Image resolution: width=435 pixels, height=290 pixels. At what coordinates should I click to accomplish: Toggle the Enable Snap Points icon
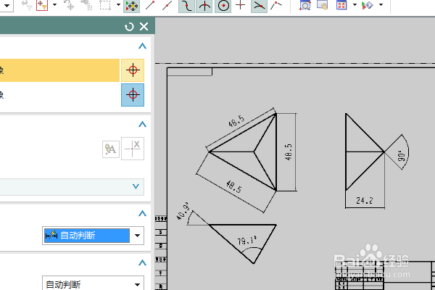(132, 6)
